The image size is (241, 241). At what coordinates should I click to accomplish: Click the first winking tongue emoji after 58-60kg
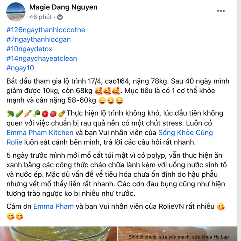coord(102,101)
